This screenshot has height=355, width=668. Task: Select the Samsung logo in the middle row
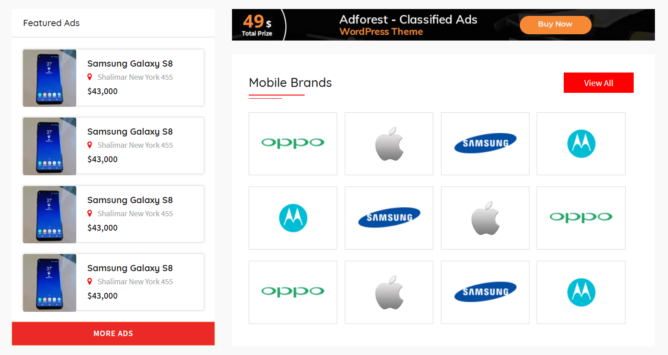[x=389, y=218]
